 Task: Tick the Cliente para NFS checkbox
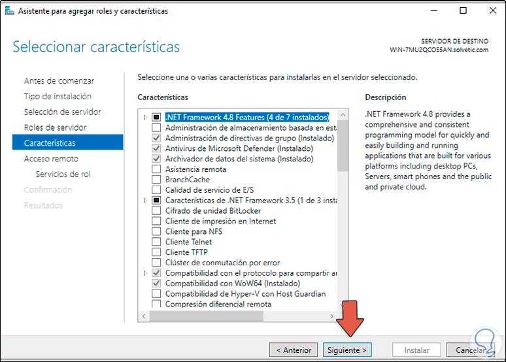pos(156,231)
